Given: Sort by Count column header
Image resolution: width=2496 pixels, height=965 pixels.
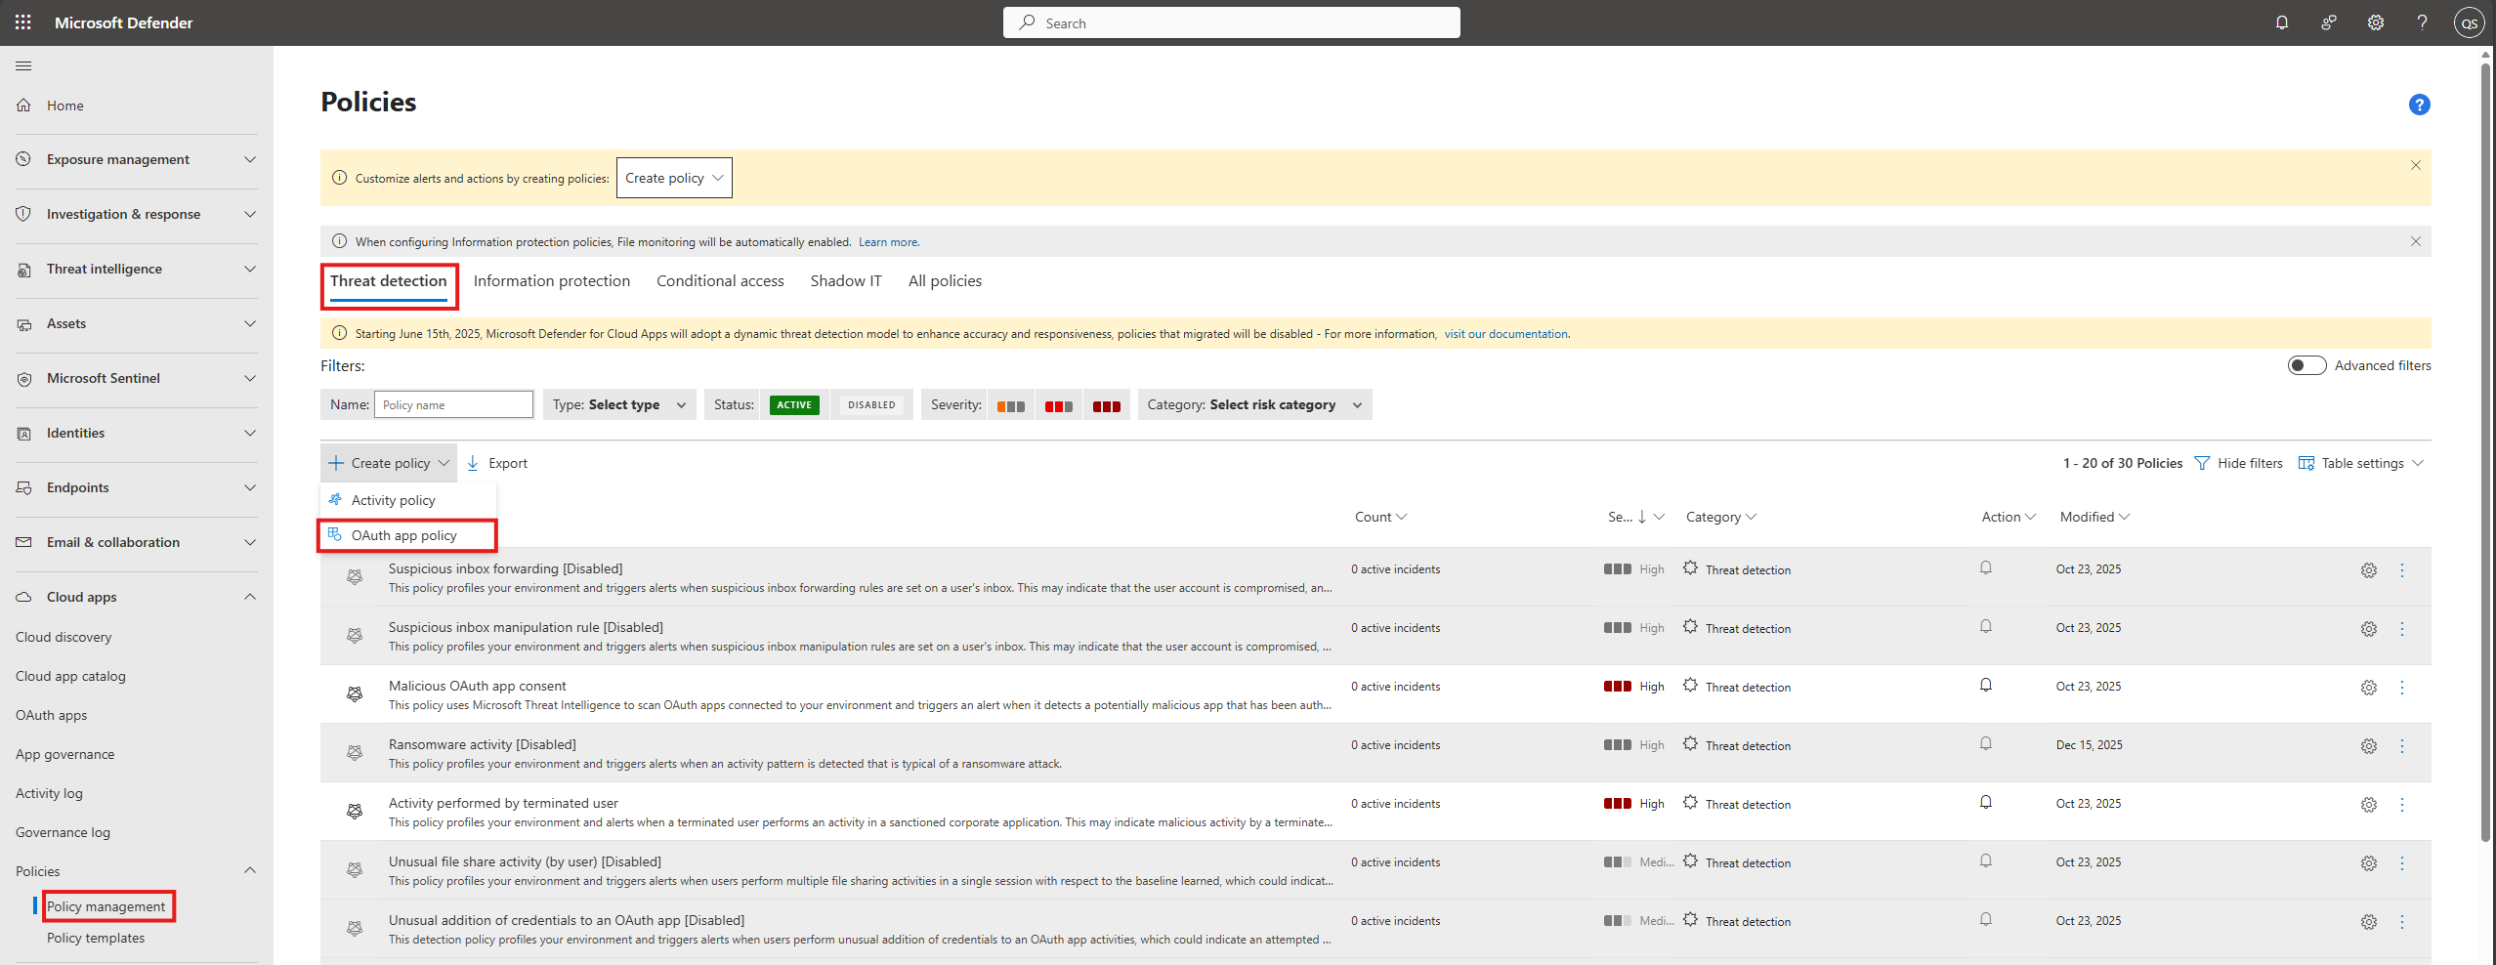Looking at the screenshot, I should click(x=1379, y=517).
